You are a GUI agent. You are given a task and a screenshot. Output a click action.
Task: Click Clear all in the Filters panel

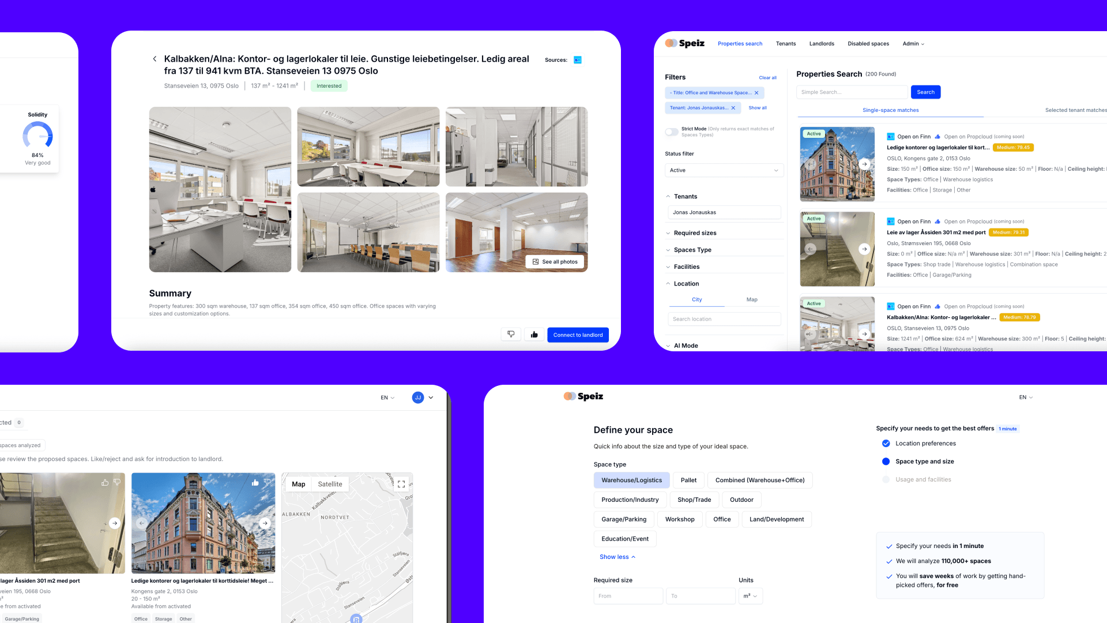tap(767, 77)
